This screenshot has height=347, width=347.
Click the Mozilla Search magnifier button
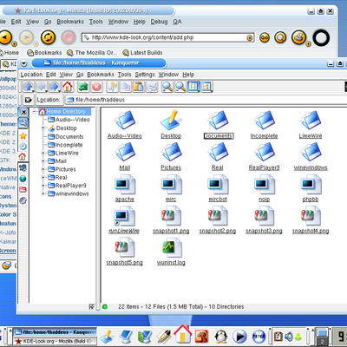tap(280, 37)
